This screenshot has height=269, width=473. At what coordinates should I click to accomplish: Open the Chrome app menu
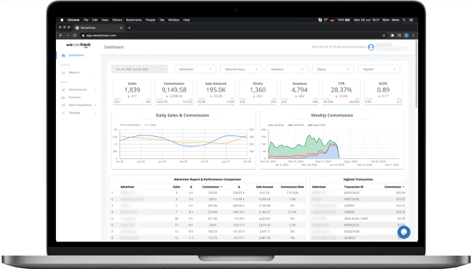pyautogui.click(x=73, y=20)
